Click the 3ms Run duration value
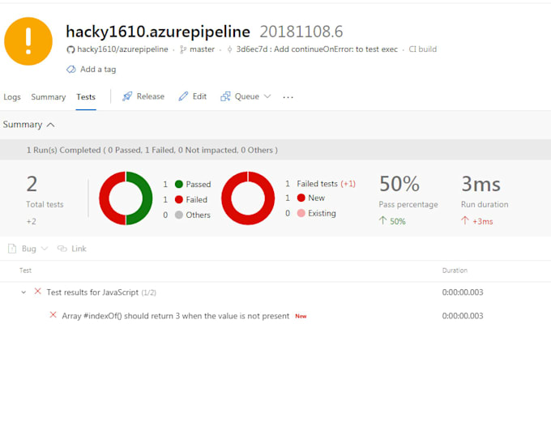 pyautogui.click(x=481, y=184)
